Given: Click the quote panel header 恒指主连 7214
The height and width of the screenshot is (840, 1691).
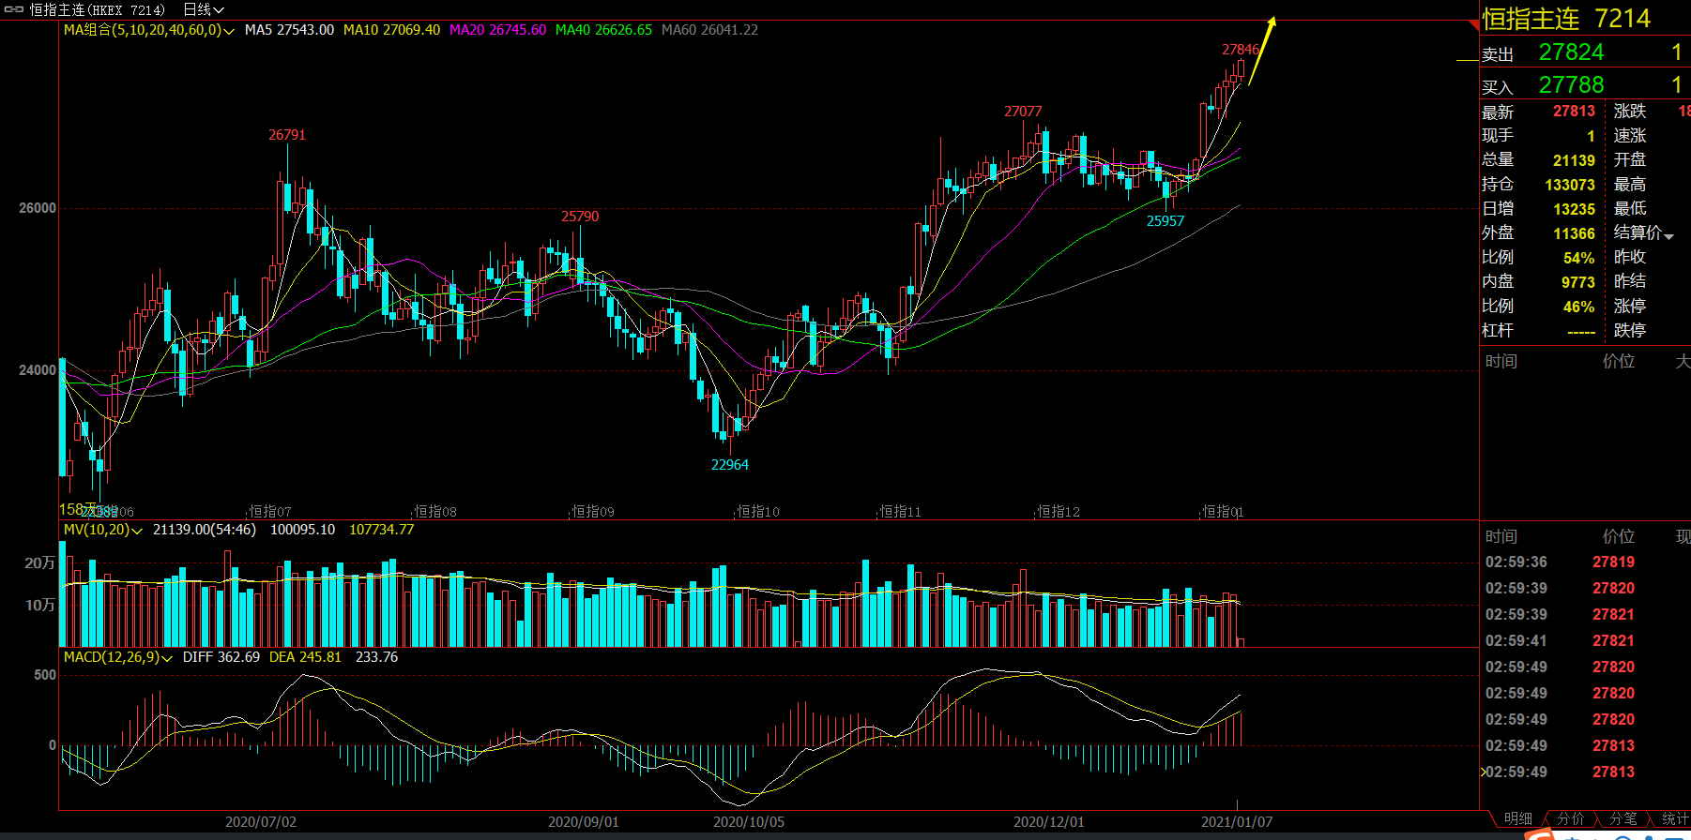Looking at the screenshot, I should (1566, 19).
